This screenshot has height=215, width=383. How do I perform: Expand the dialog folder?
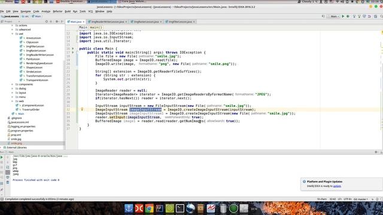[13, 88]
